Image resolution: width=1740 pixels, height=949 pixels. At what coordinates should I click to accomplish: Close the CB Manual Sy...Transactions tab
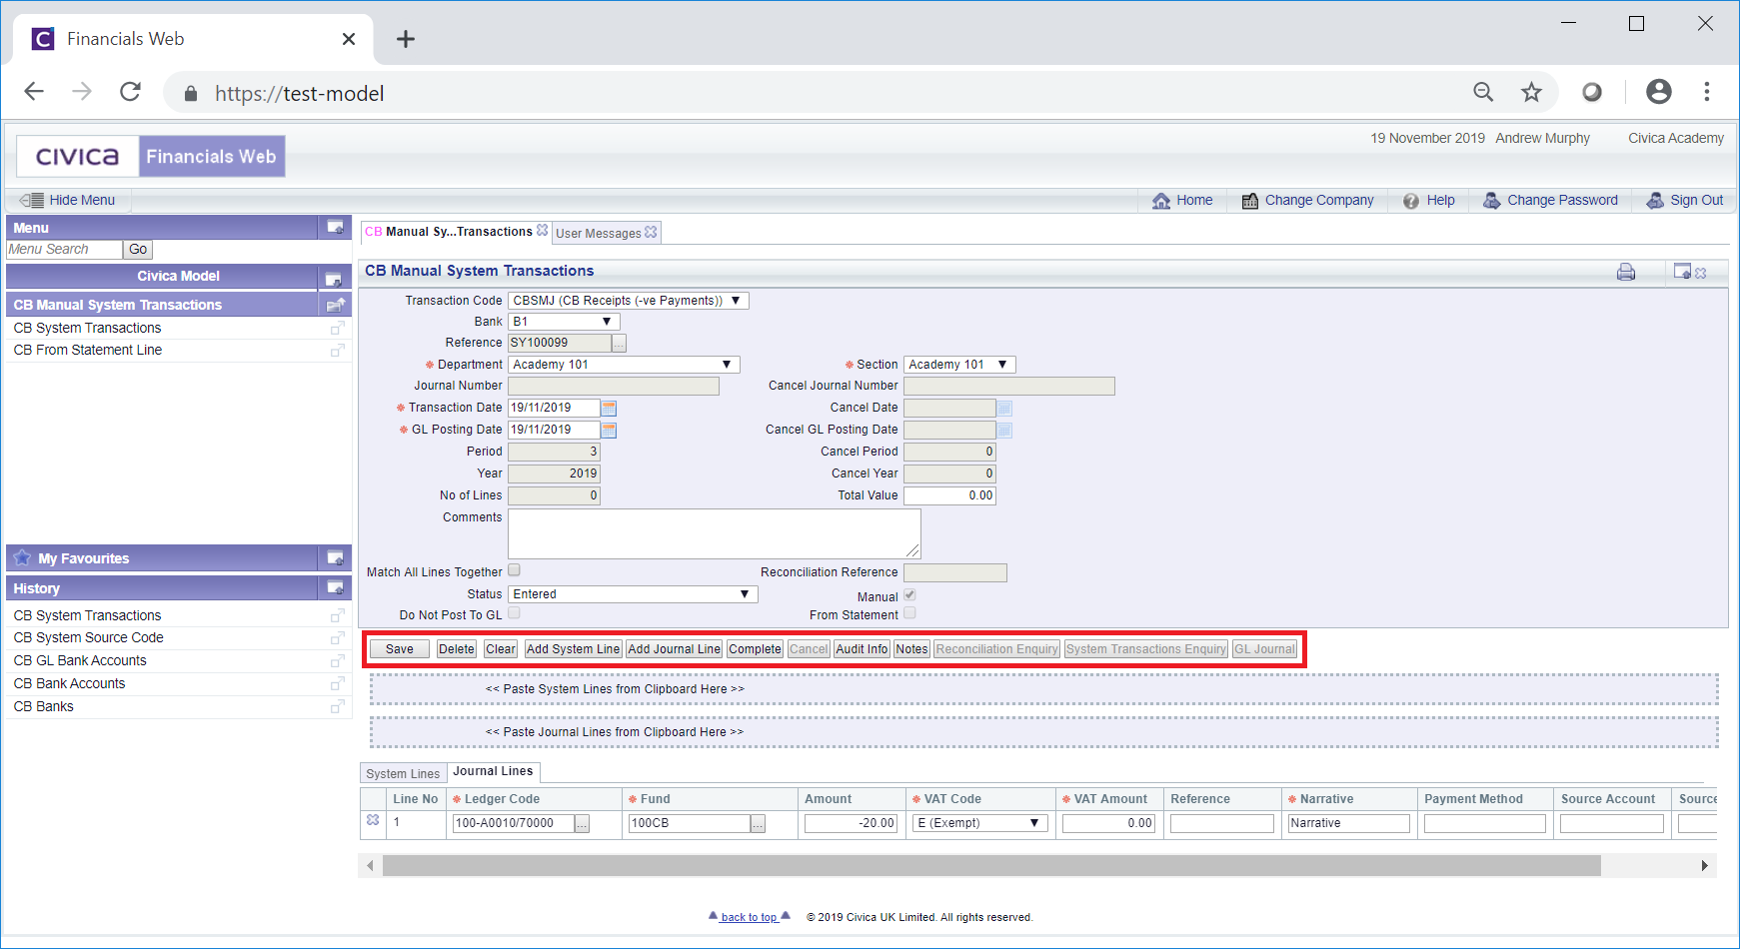tap(543, 230)
